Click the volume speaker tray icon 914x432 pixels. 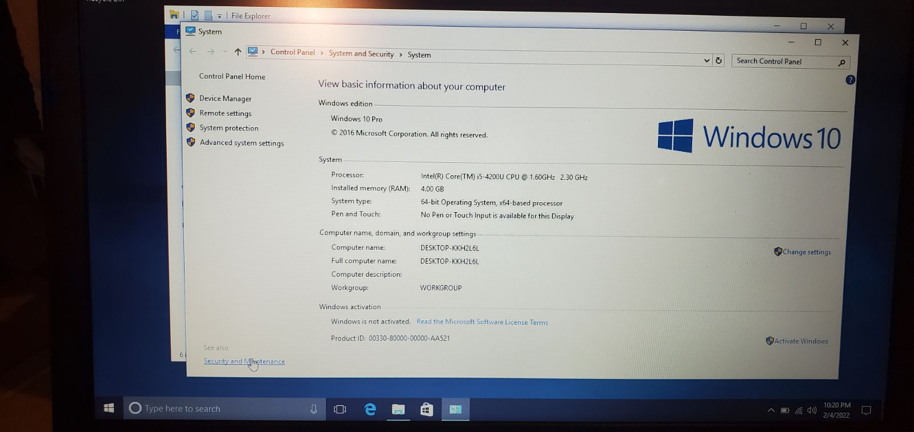tap(812, 410)
